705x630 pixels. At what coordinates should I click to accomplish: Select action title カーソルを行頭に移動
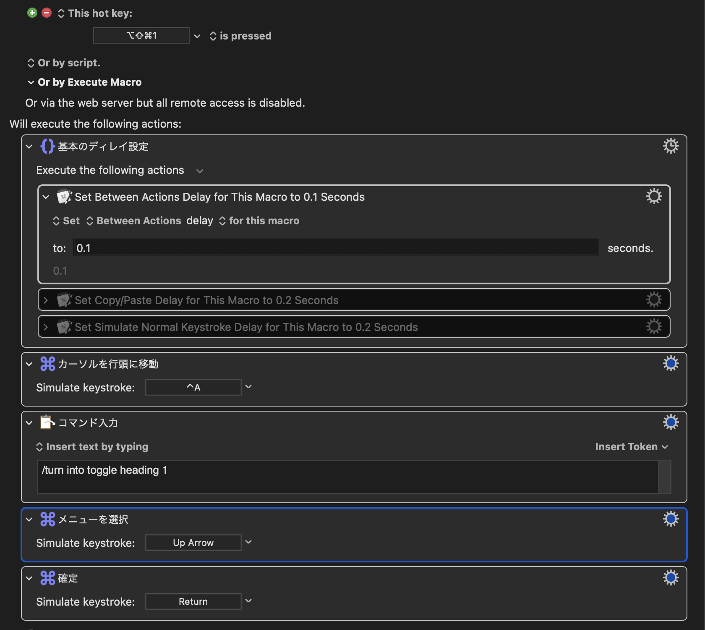pyautogui.click(x=108, y=364)
